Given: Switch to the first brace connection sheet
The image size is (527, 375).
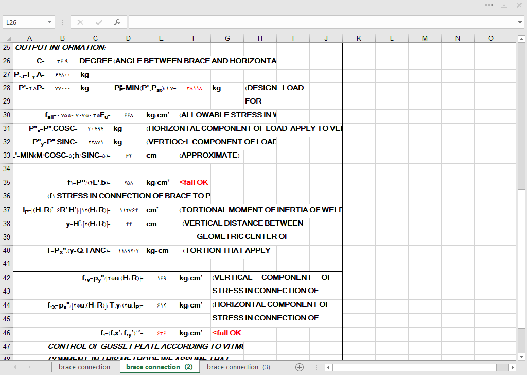Looking at the screenshot, I should [x=84, y=367].
